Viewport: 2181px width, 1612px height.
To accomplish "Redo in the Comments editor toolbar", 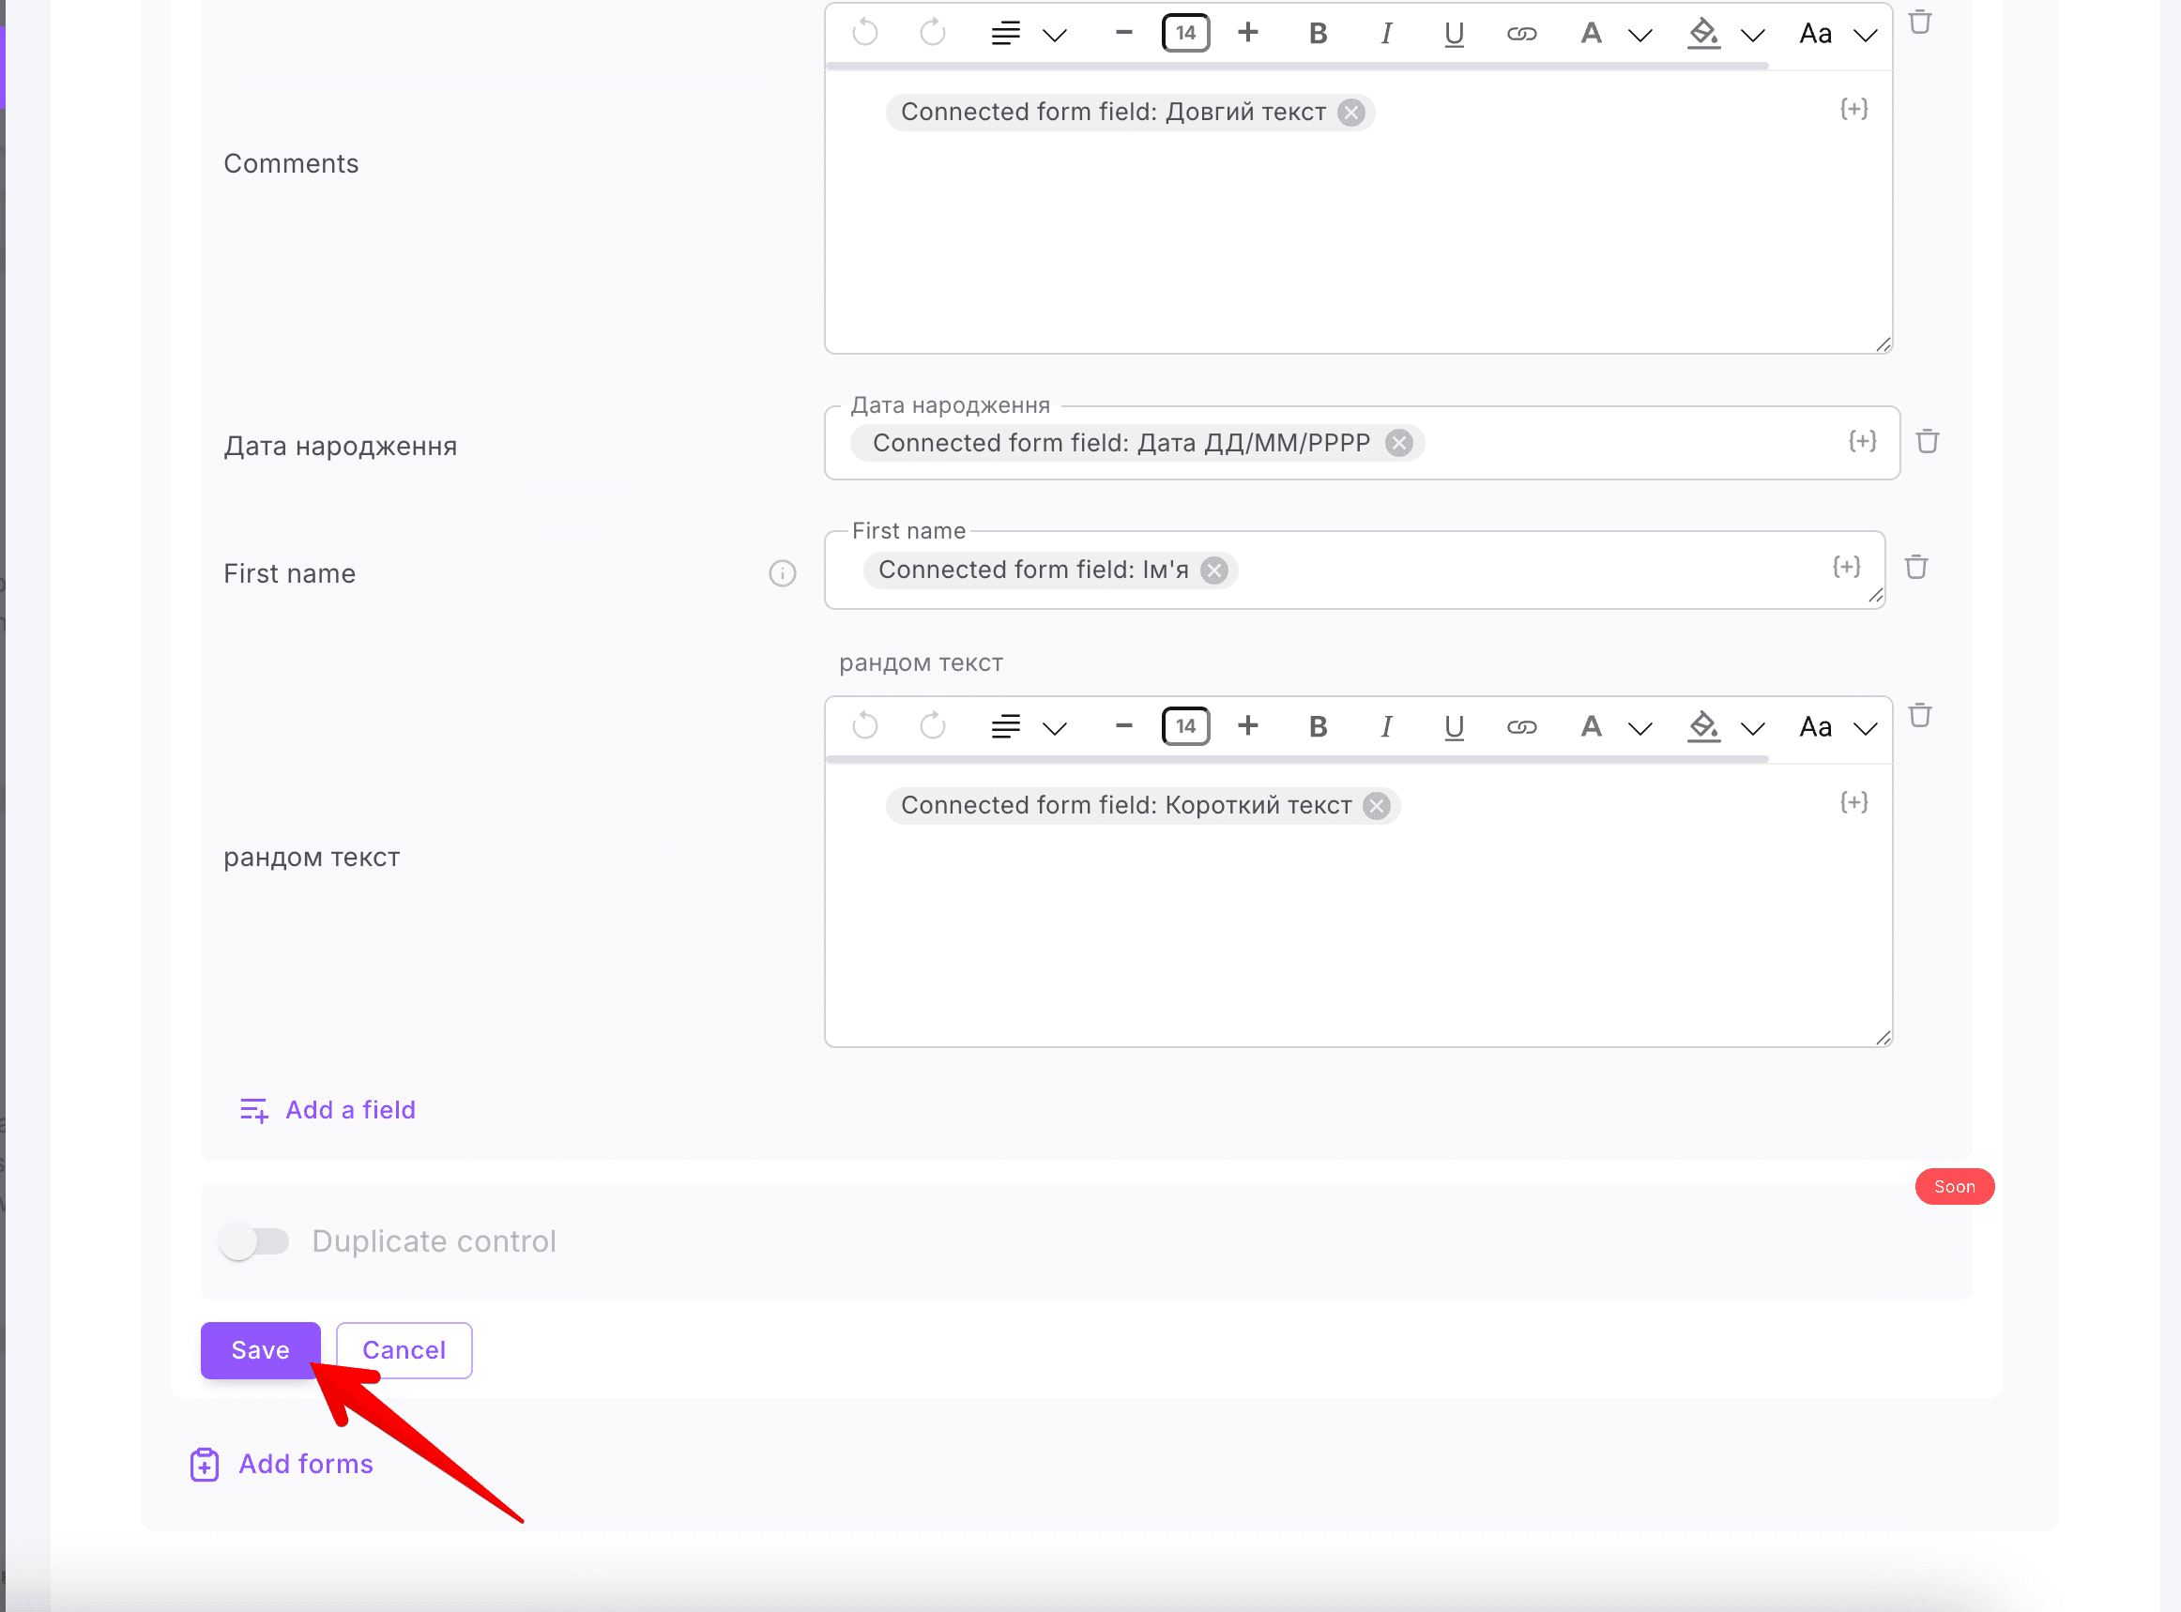I will [933, 33].
